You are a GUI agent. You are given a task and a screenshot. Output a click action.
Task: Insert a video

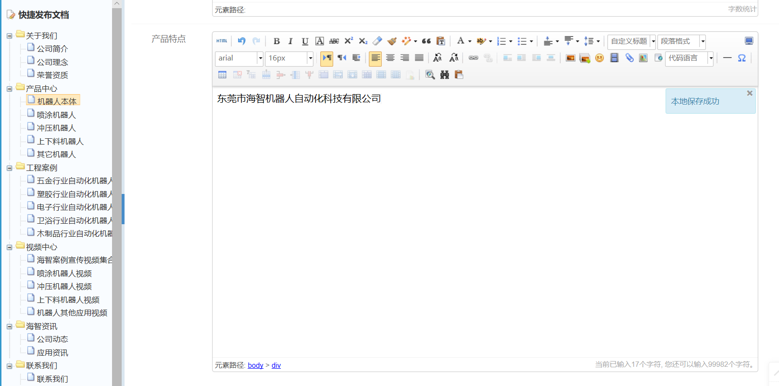pos(614,58)
